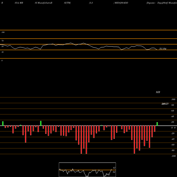Click the MR axis label -60
The height and width of the screenshot is (177, 177).
coord(173,145)
